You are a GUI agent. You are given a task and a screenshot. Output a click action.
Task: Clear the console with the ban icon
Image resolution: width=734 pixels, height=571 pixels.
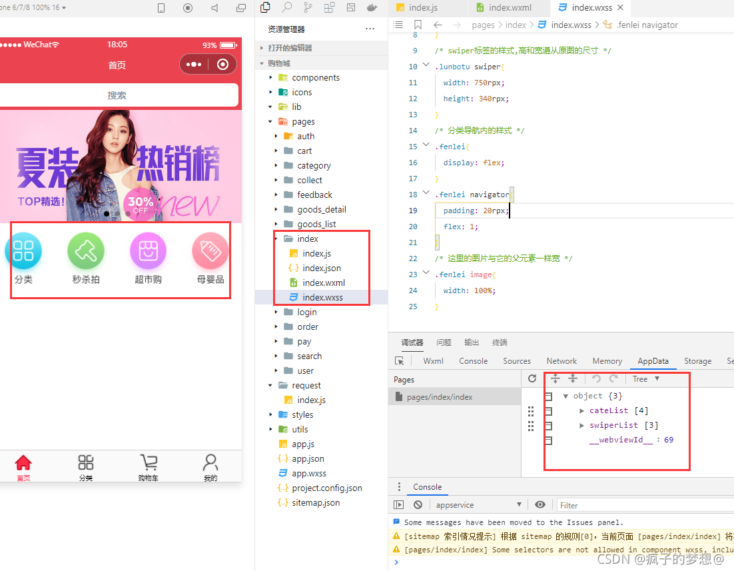[418, 504]
